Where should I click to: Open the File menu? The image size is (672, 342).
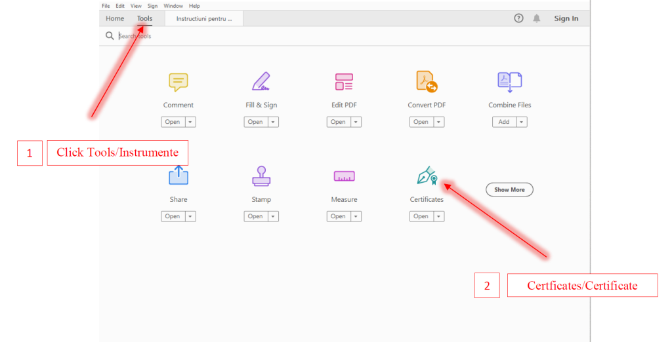click(x=106, y=6)
